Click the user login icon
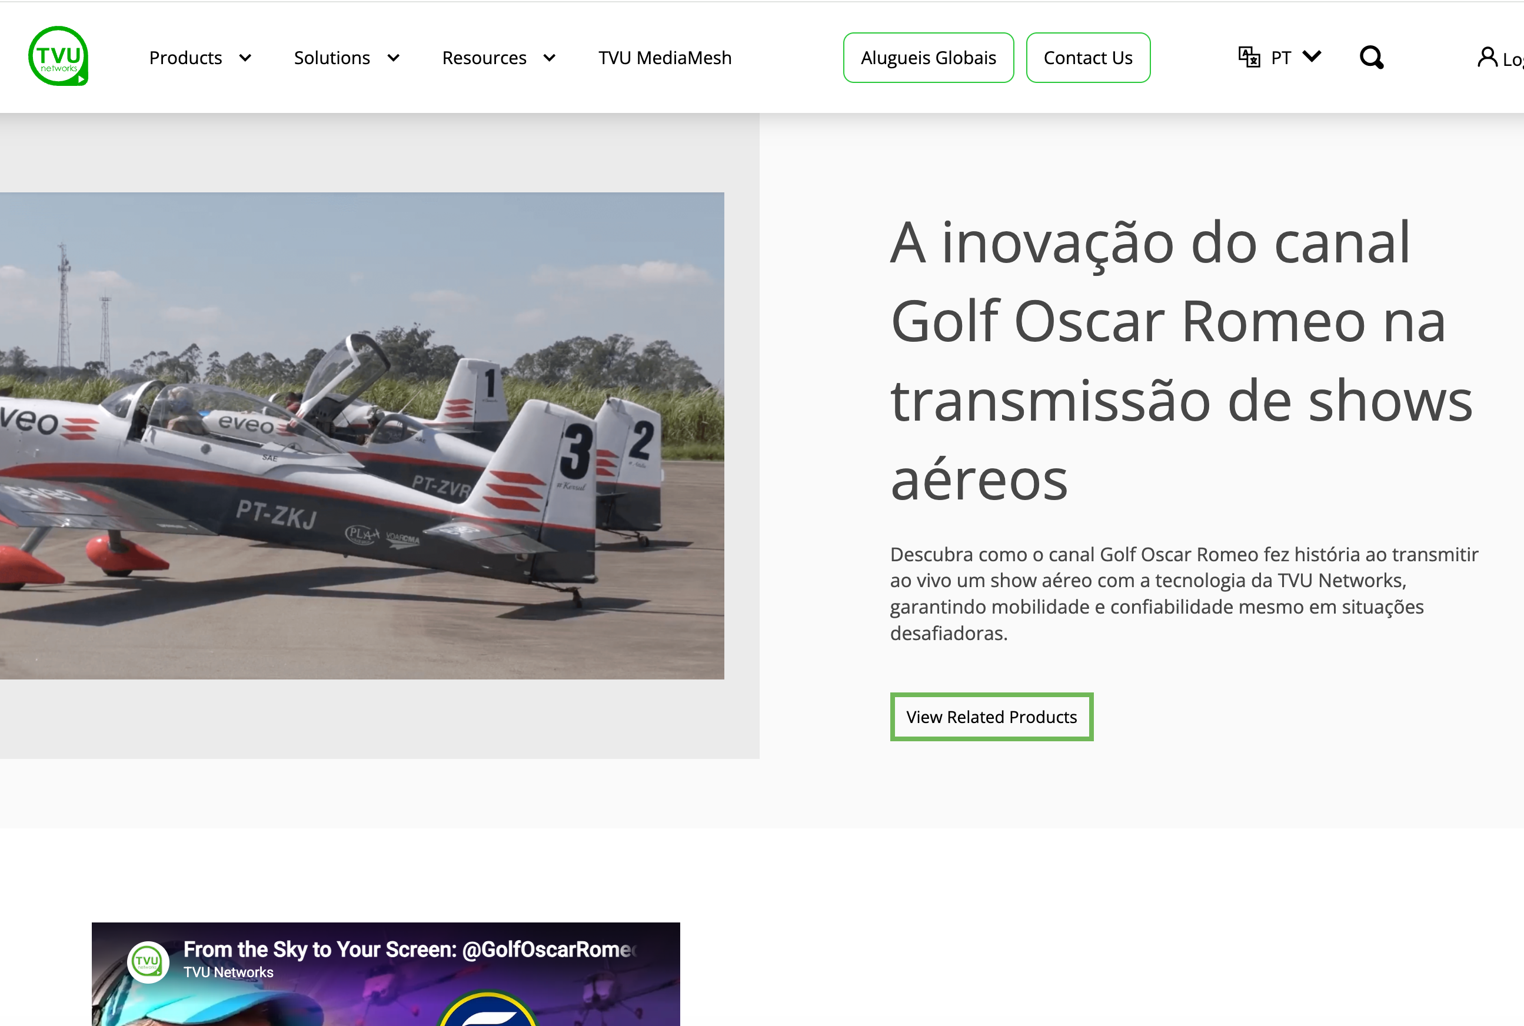This screenshot has height=1026, width=1524. point(1487,58)
